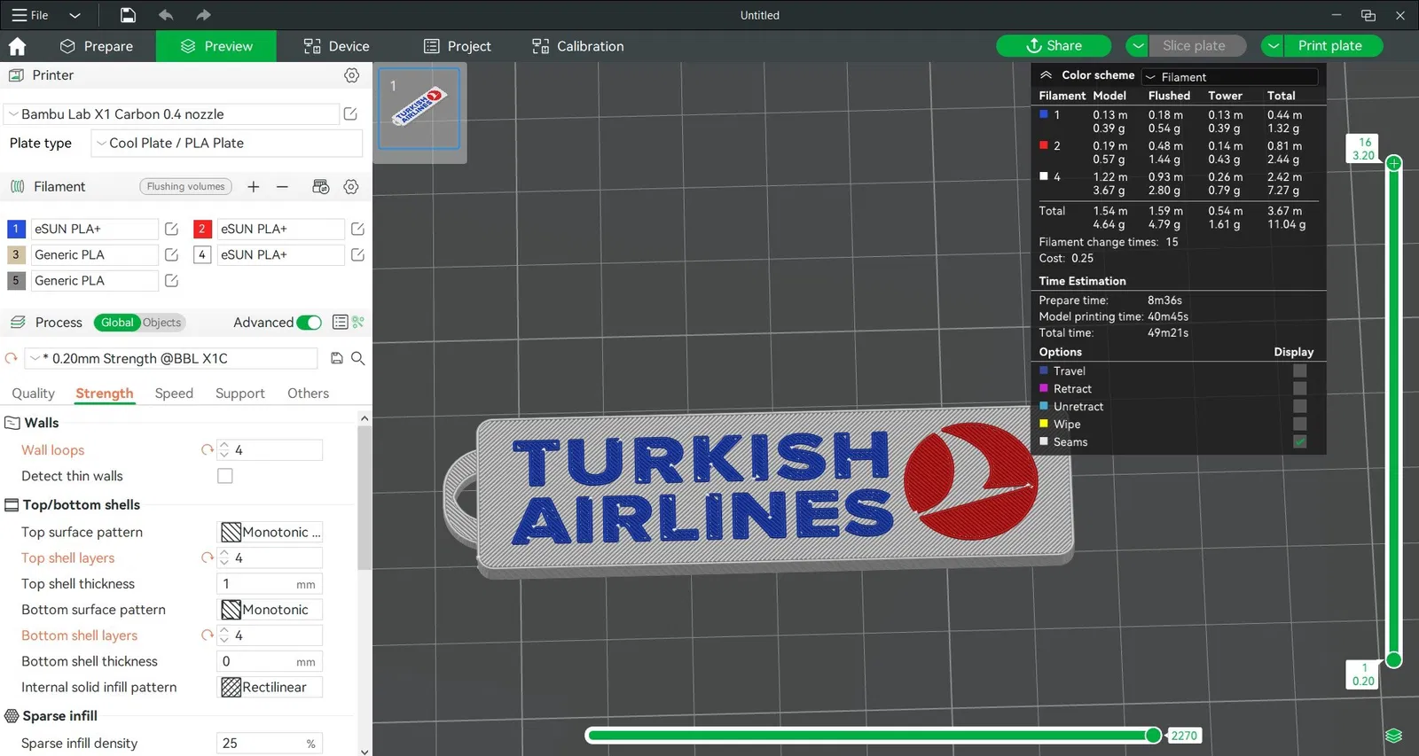This screenshot has height=756, width=1419.
Task: Click the save file icon
Action: [128, 15]
